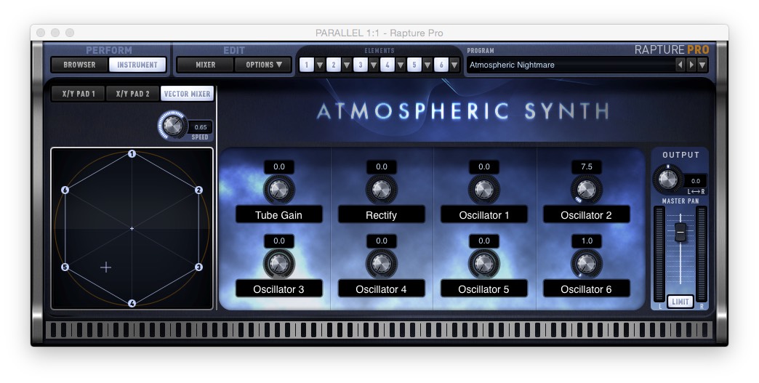
Task: Click the Master Pan knob
Action: click(x=667, y=179)
